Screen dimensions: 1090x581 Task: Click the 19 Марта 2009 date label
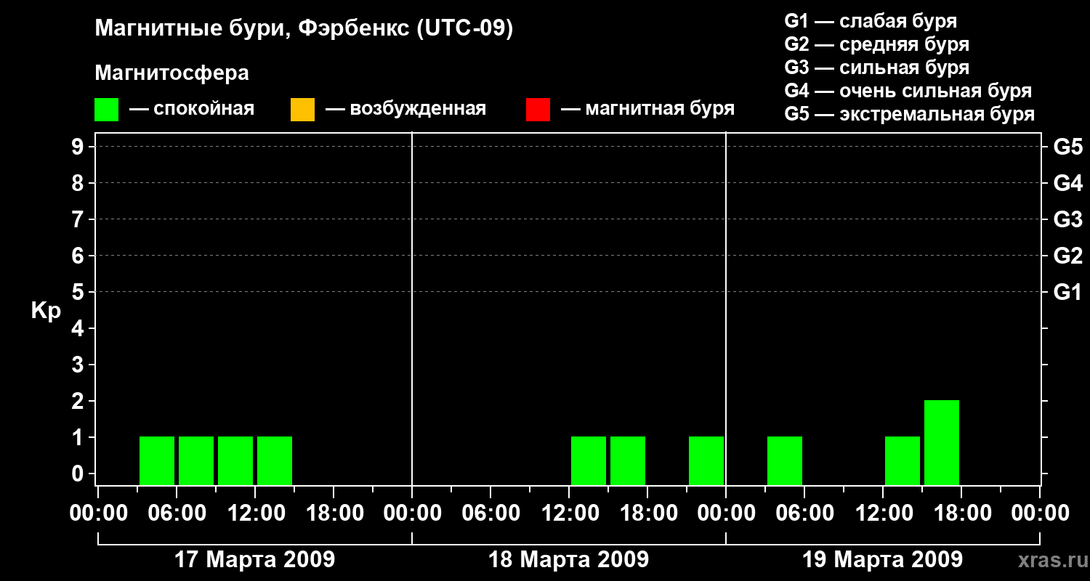(x=882, y=560)
